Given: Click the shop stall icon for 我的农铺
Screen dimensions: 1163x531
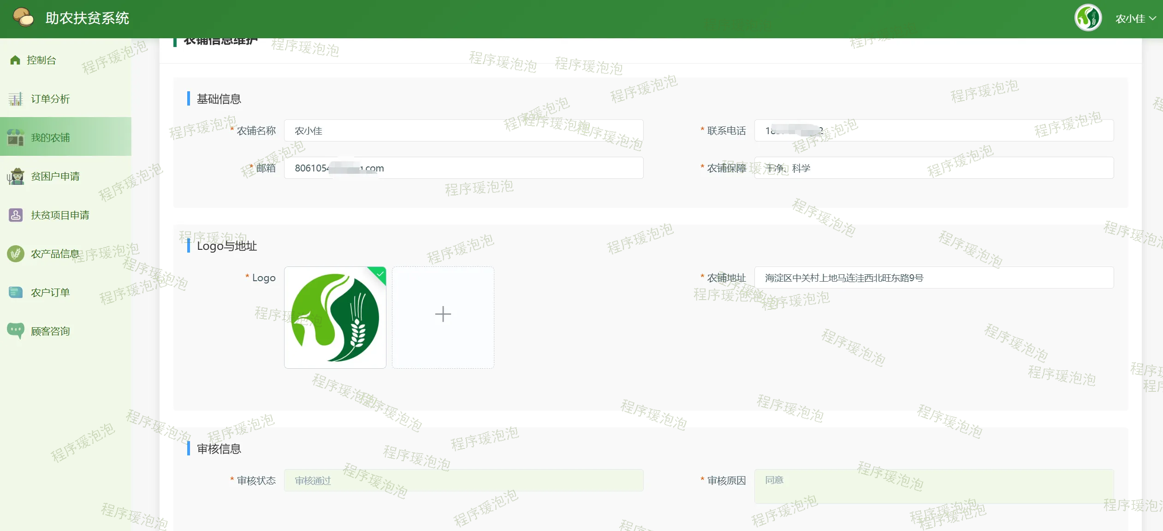Looking at the screenshot, I should (15, 137).
